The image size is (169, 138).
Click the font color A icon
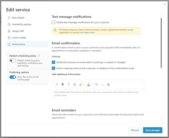coord(89,84)
